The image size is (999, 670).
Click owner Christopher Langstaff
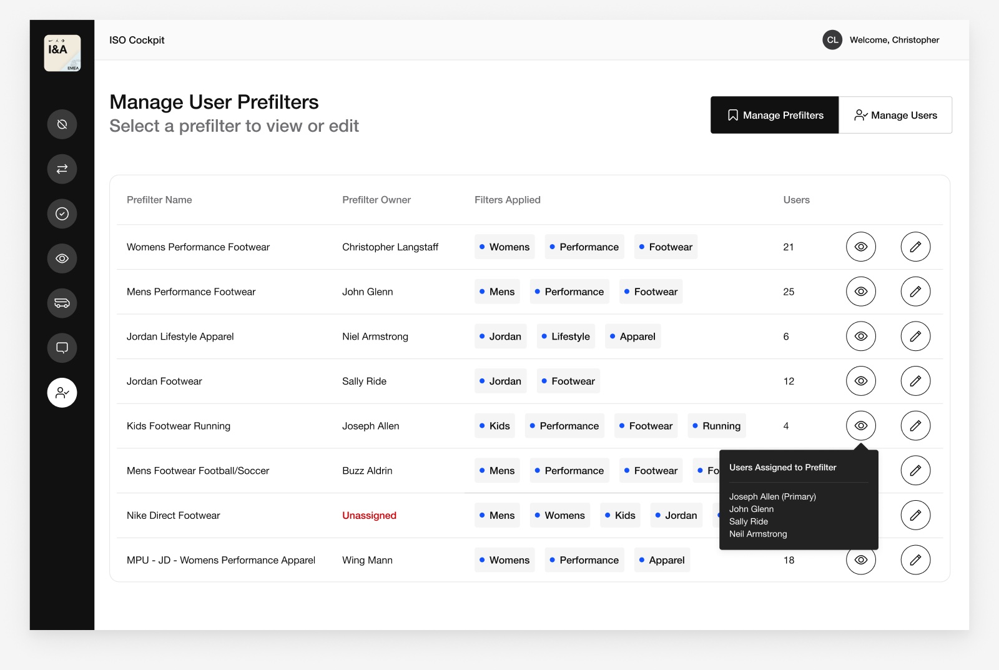tap(390, 247)
